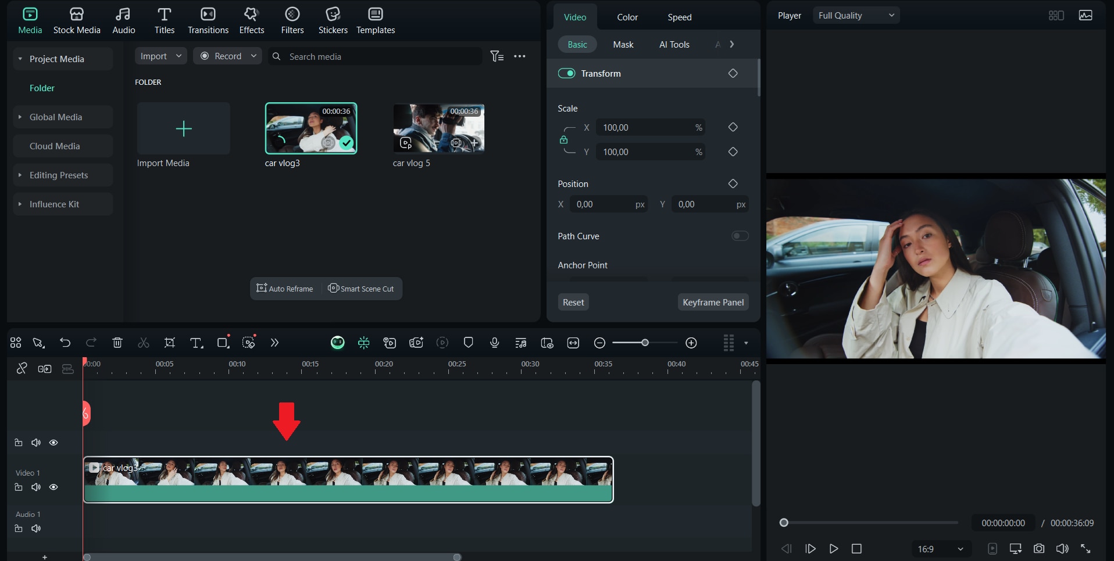Enter fullscreen preview with the expand arrows icon
The height and width of the screenshot is (561, 1114).
[1086, 548]
